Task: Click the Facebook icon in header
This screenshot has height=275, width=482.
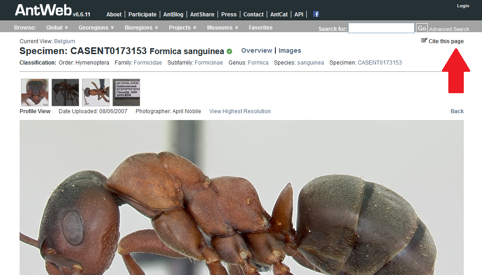Action: [316, 14]
